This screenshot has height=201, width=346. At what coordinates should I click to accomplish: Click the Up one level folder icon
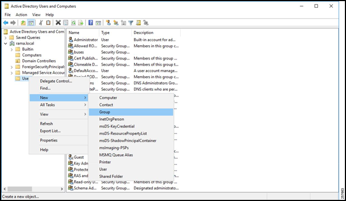[x=23, y=23]
